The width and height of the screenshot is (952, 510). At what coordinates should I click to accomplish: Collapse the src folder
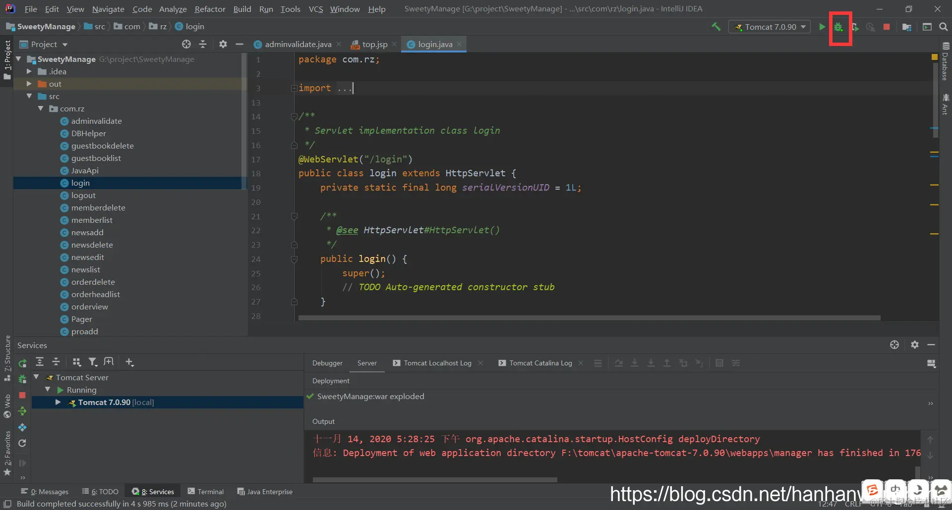(29, 96)
